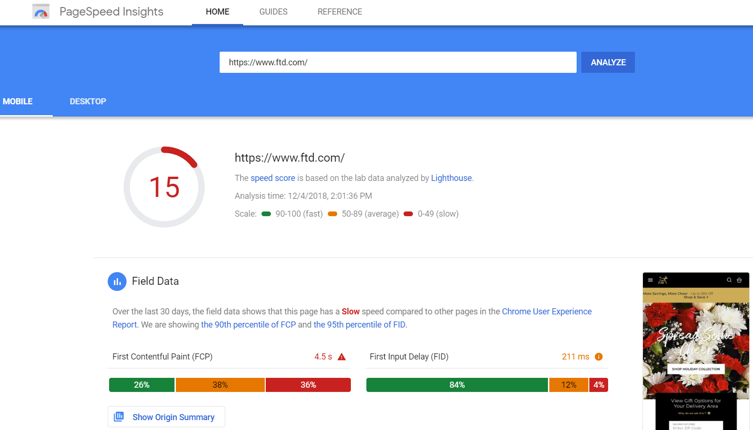Click the info icon beside 211 ms
The image size is (753, 430).
pos(598,356)
